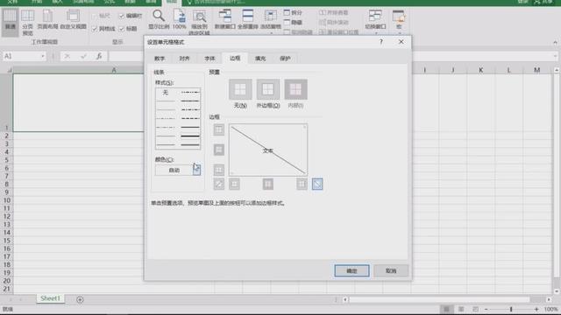
Task: Toggle the bottom border button
Action: 218,170
